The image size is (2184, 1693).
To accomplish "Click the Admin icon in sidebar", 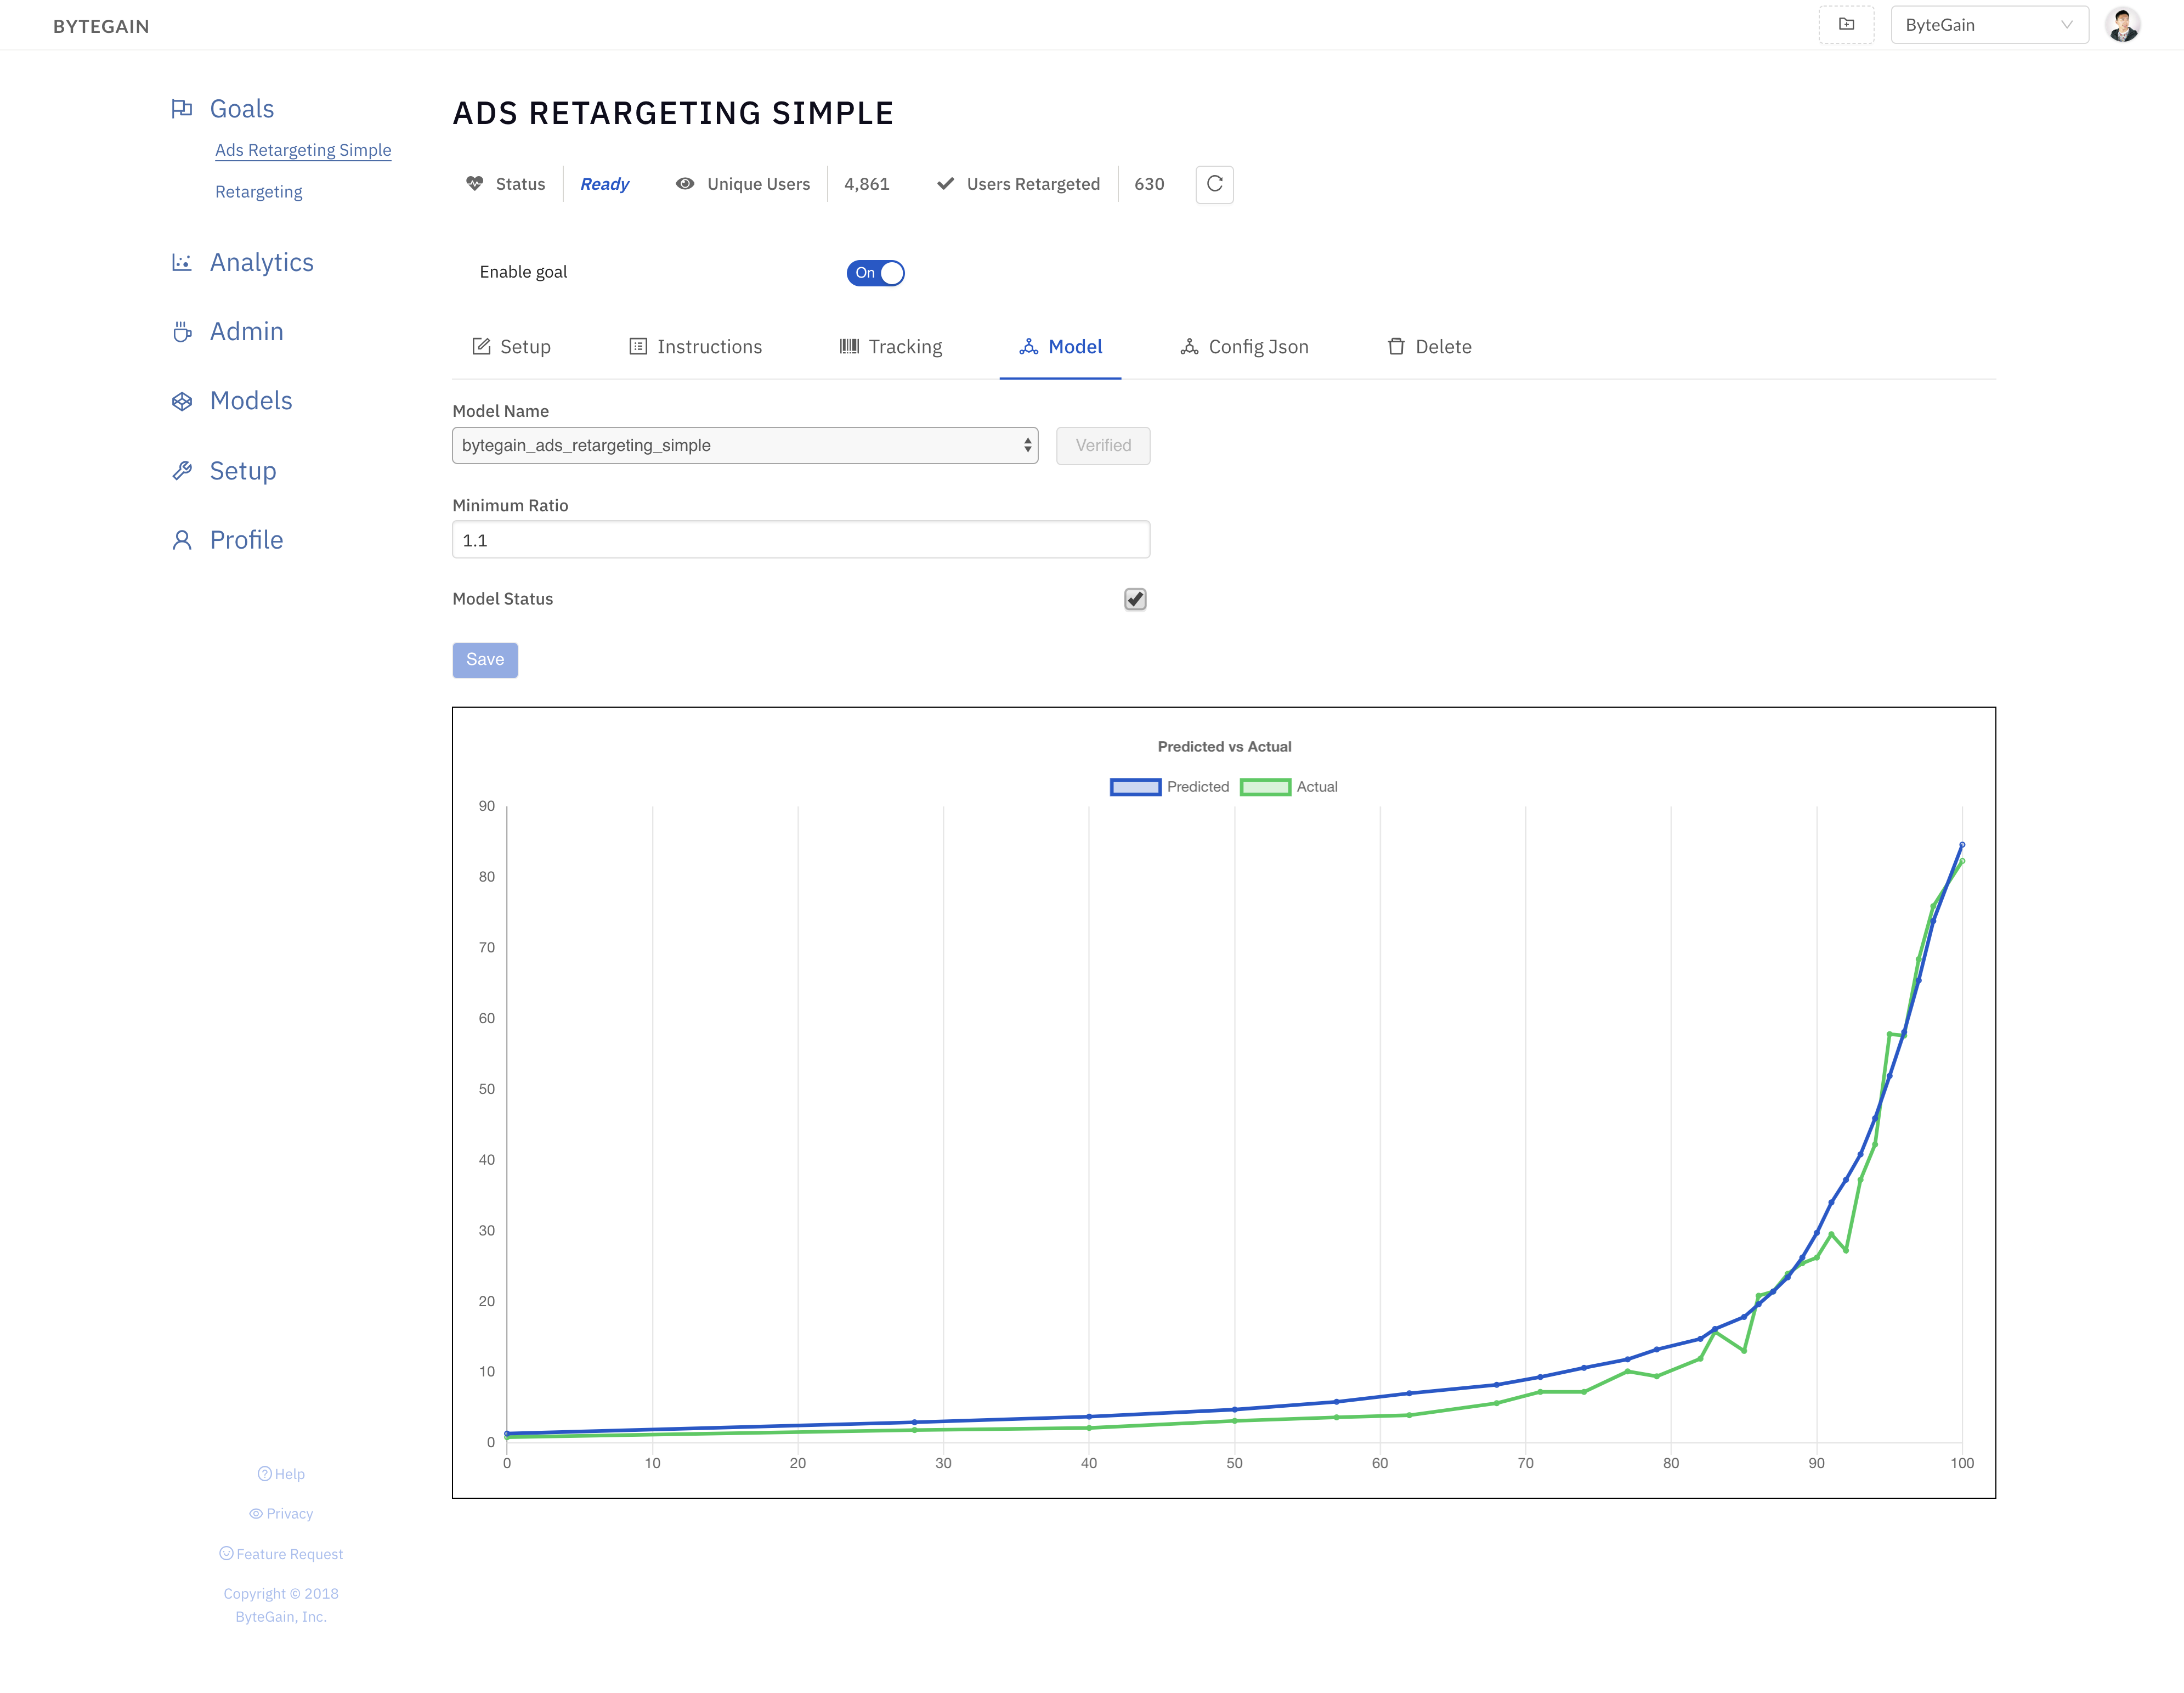I will point(182,331).
